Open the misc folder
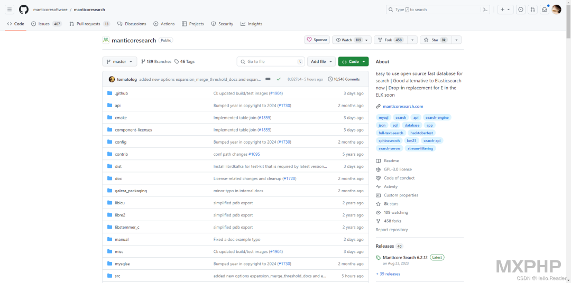 click(119, 251)
